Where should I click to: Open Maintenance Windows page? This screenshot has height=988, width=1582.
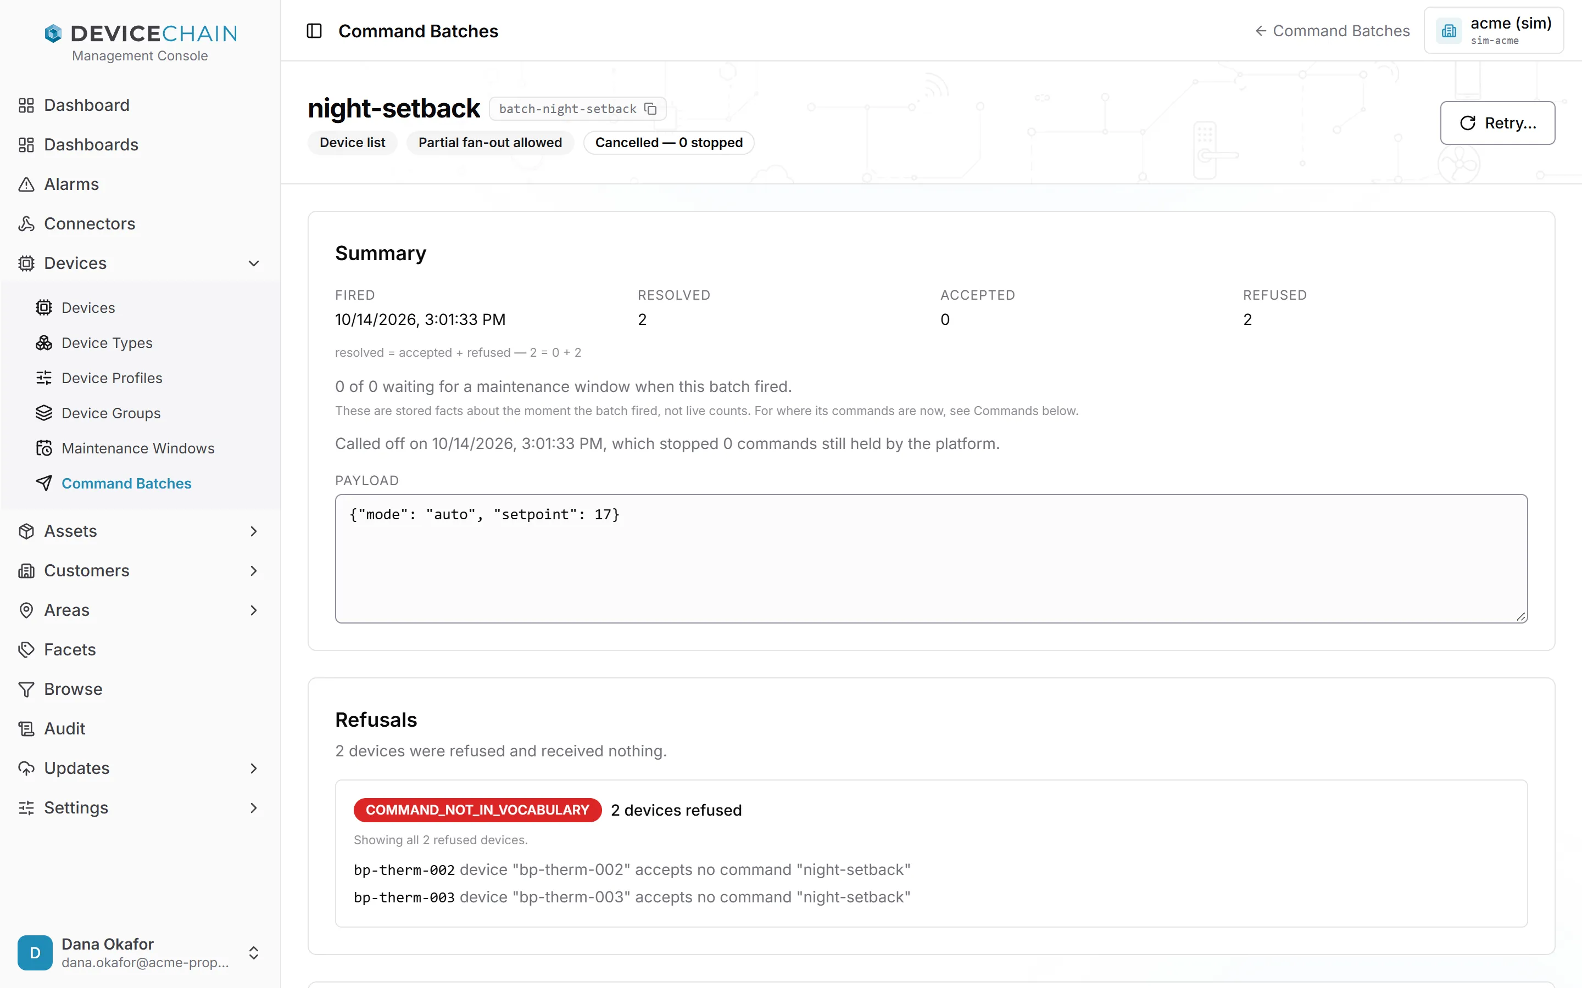(x=148, y=448)
